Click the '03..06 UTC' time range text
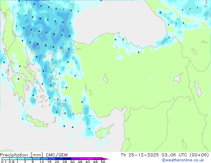Image resolution: width=211 pixels, height=163 pixels. click(x=174, y=155)
